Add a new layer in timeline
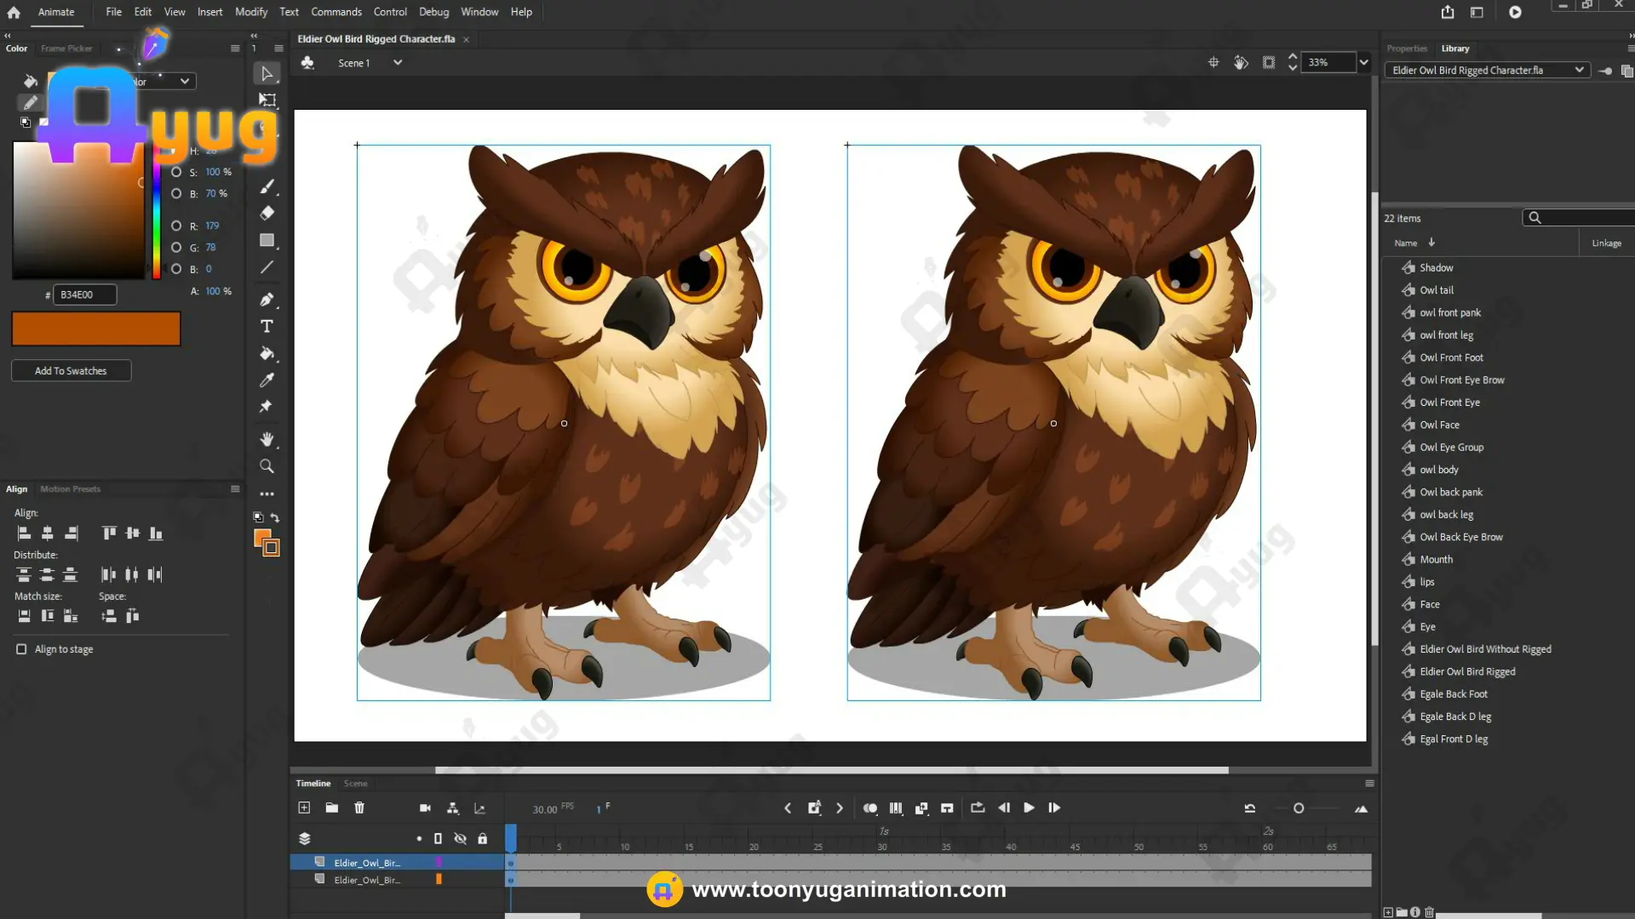Screen dimensions: 1635x919 (x=304, y=808)
